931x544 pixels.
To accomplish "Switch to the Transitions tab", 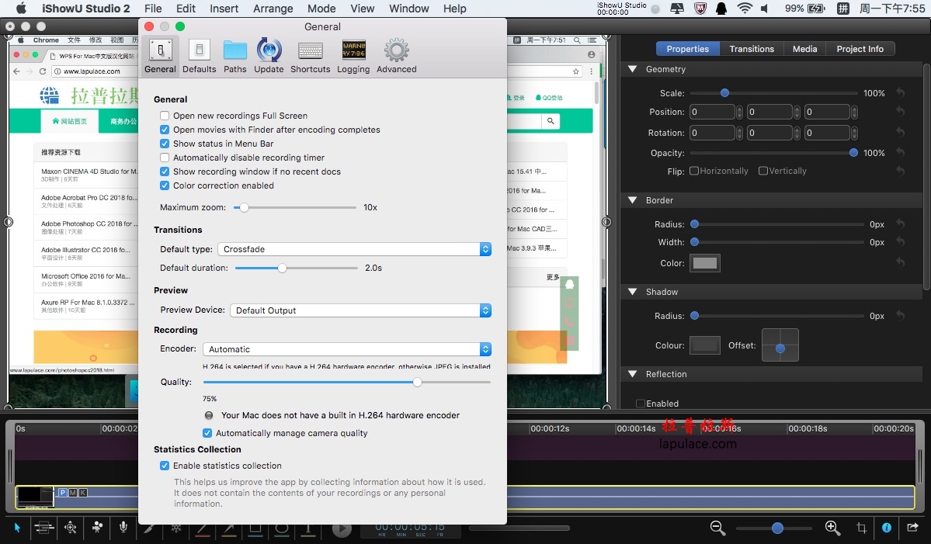I will point(751,49).
